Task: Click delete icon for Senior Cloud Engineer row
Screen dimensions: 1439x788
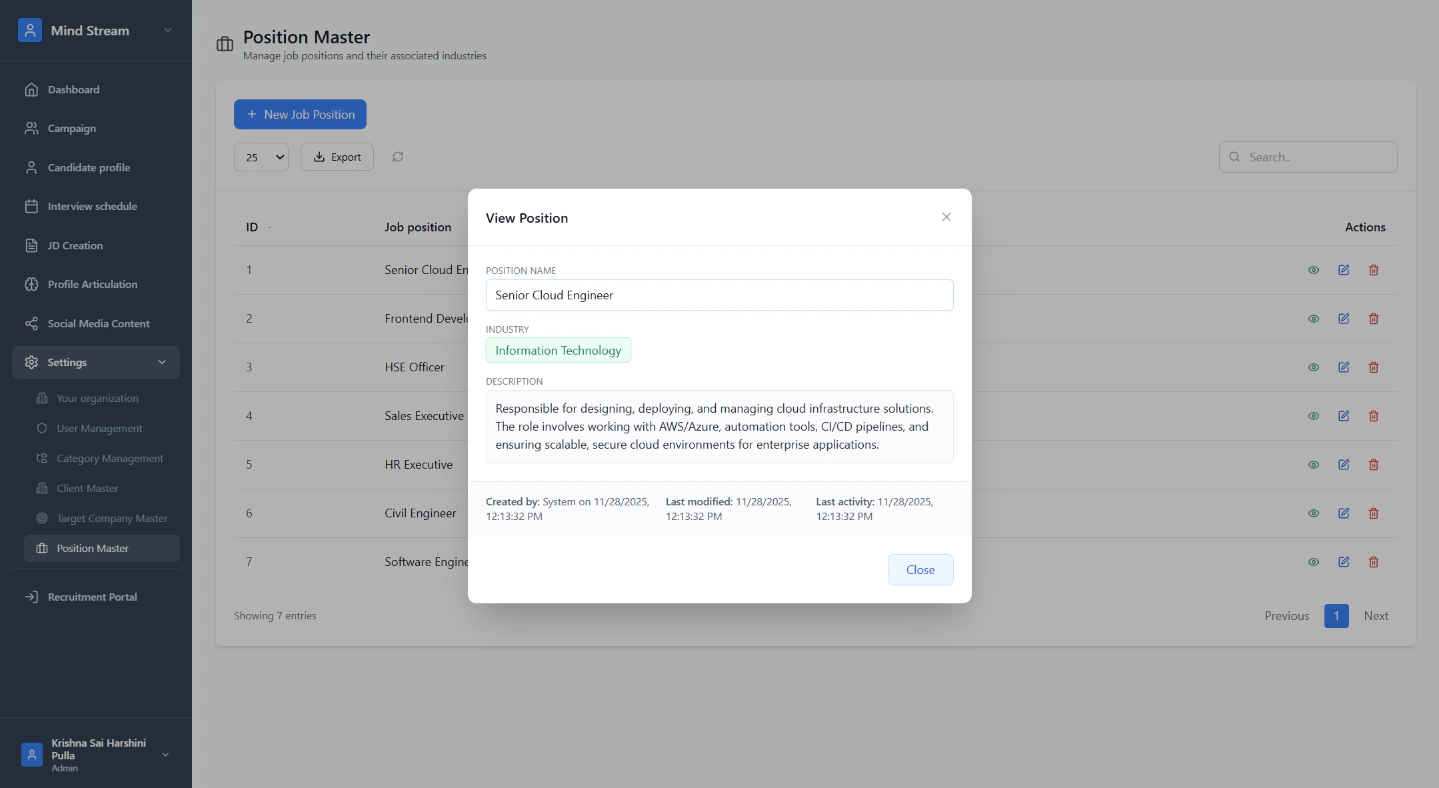Action: (1374, 270)
